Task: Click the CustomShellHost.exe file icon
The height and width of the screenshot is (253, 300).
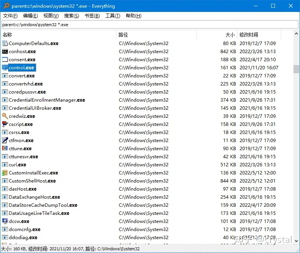Action: (5, 181)
